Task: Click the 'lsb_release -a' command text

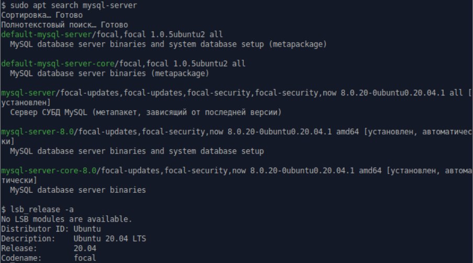Action: [x=42, y=209]
